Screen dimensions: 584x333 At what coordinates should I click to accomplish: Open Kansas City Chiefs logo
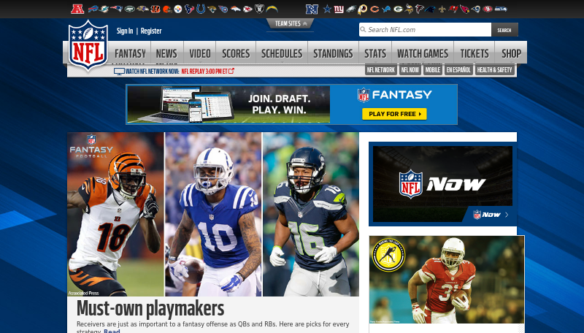click(x=247, y=9)
